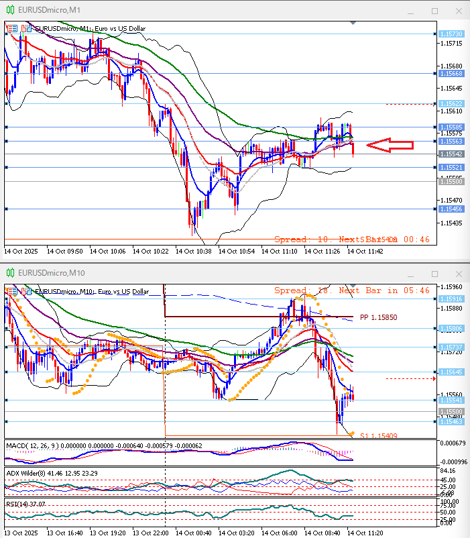The width and height of the screenshot is (470, 538).
Task: Open the depth of market icon on the M1 chart
Action: click(x=26, y=28)
